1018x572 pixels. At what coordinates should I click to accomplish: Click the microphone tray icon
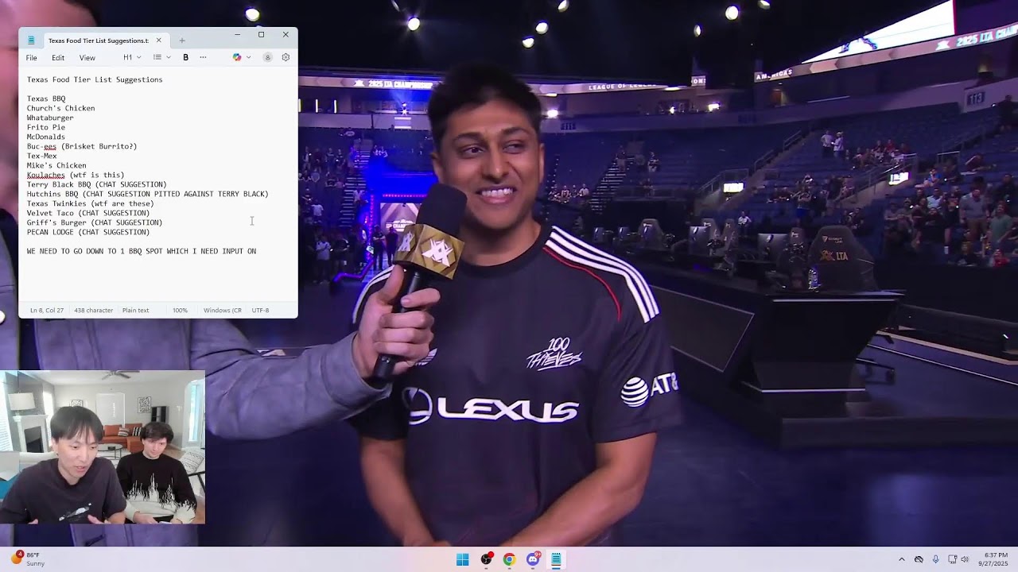pos(935,559)
